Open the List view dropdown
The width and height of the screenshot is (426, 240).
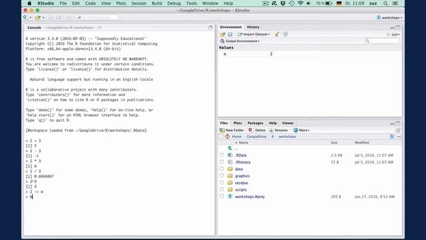coord(393,35)
